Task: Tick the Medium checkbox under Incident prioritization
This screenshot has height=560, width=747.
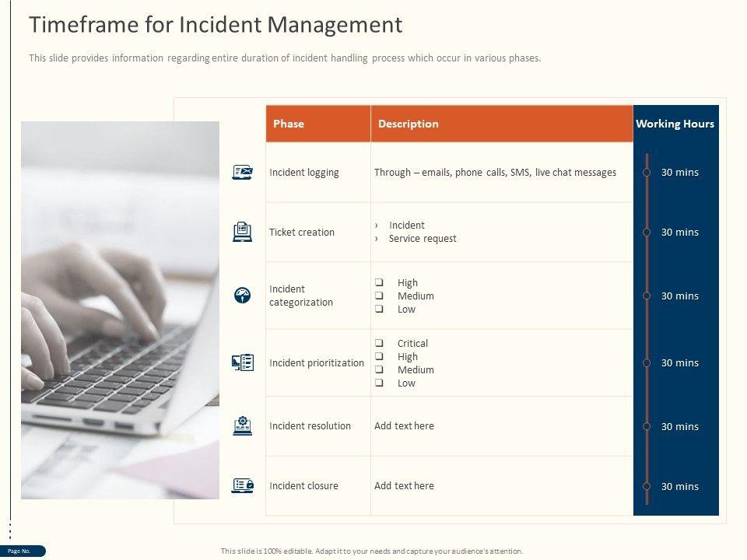Action: 379,369
